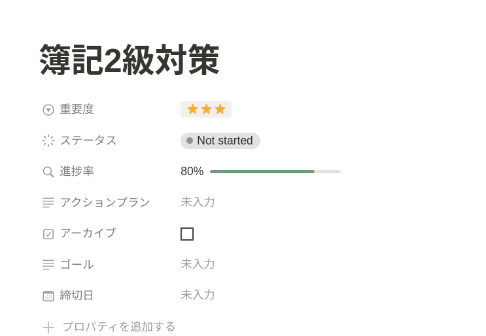Click the アーカイブ checkbox property icon
Image resolution: width=486 pixels, height=336 pixels.
(x=48, y=234)
